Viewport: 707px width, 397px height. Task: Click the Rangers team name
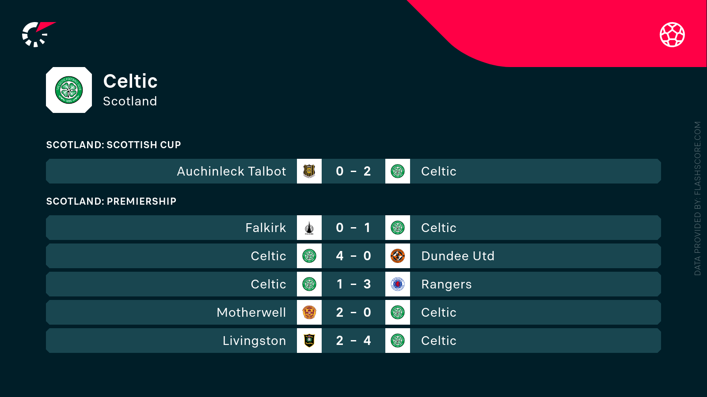click(x=446, y=284)
